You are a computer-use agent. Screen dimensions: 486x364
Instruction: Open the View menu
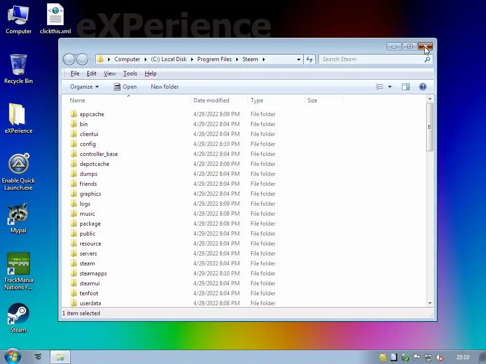(110, 73)
